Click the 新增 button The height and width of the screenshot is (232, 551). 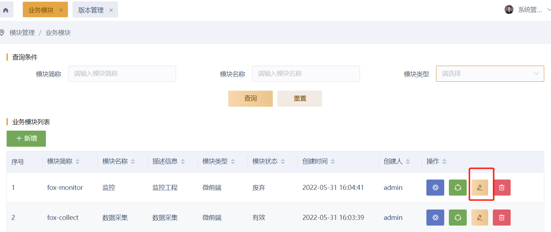point(26,138)
